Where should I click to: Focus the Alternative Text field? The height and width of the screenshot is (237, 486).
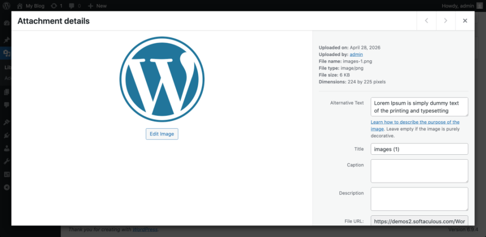[x=420, y=107]
